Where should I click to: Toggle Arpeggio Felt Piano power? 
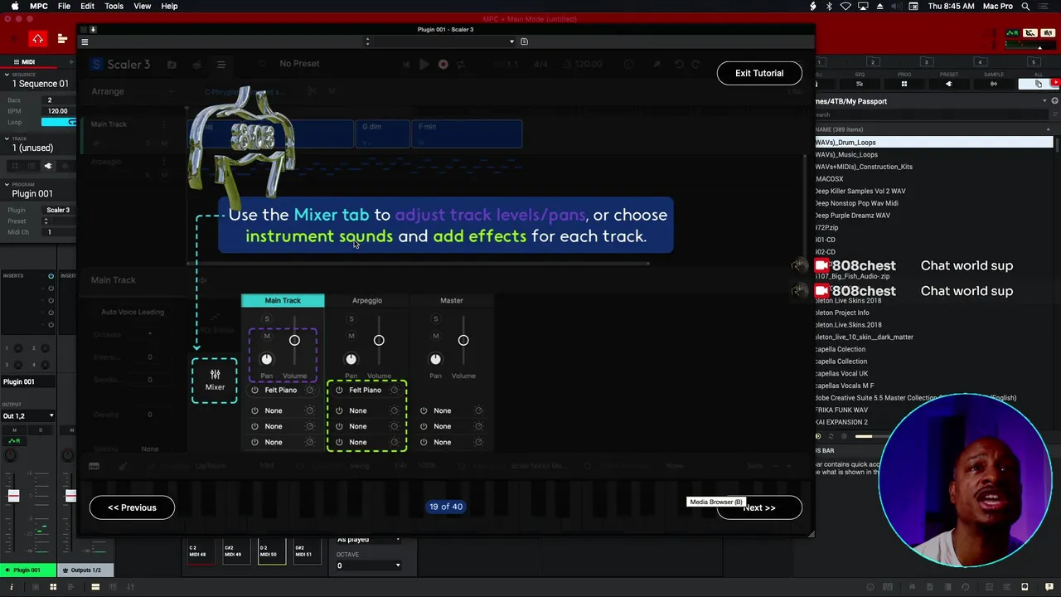[x=339, y=391]
